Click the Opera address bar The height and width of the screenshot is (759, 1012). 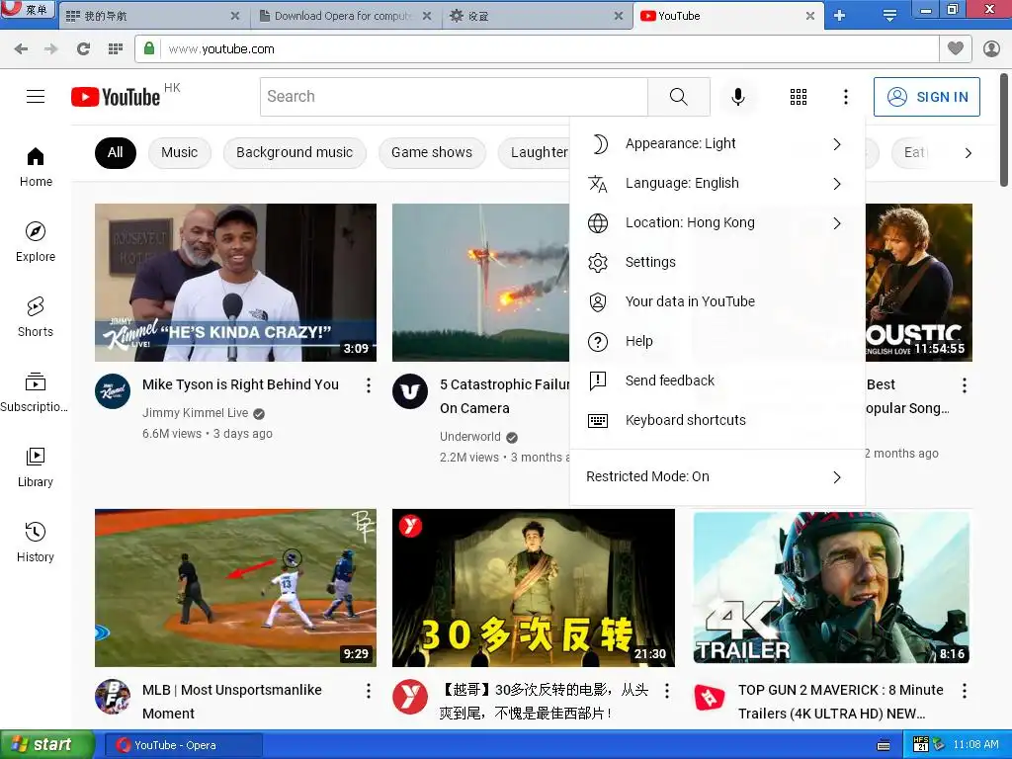coord(548,49)
